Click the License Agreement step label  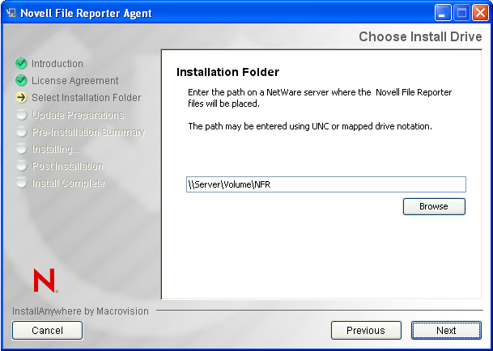74,81
